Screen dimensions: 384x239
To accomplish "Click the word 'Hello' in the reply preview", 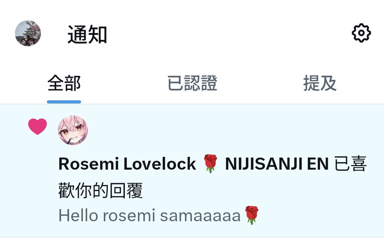I will 78,216.
